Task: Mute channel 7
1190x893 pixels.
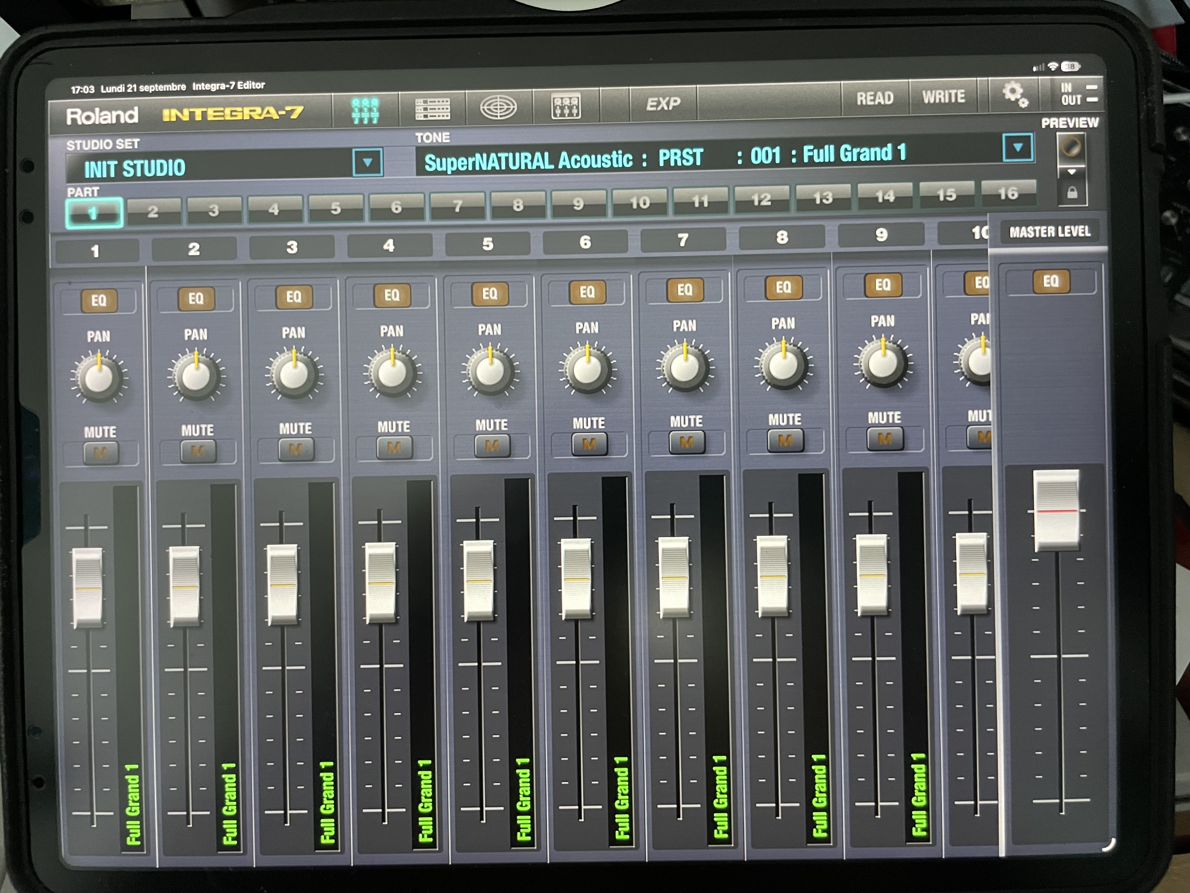Action: point(687,442)
